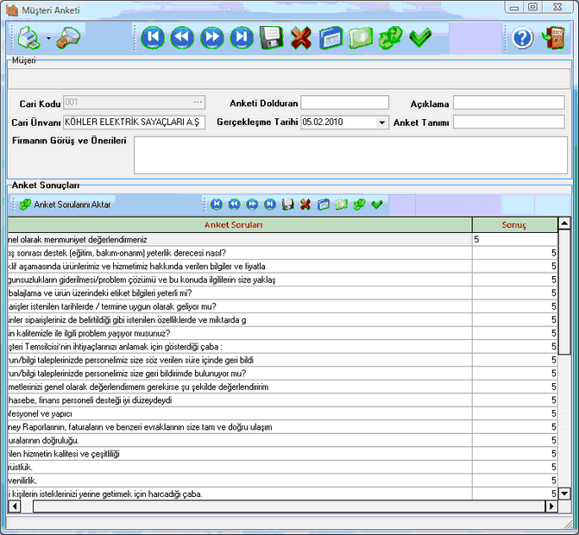Open the Gerçekleşme Tarihi date dropdown
Image resolution: width=579 pixels, height=535 pixels.
[382, 123]
